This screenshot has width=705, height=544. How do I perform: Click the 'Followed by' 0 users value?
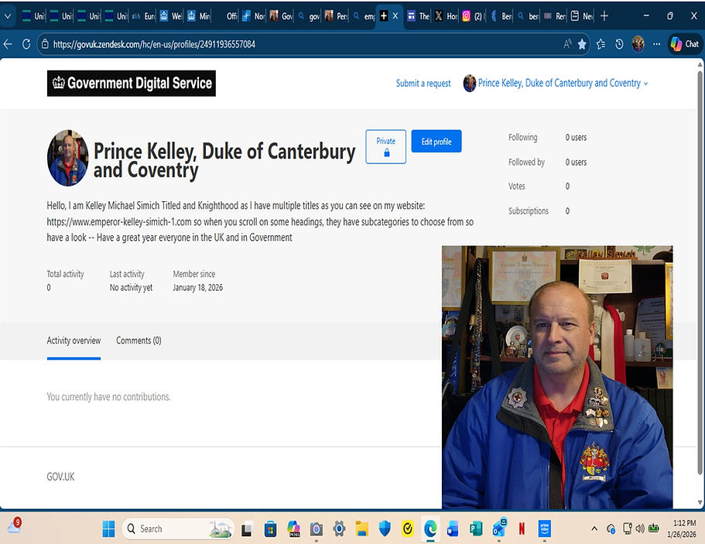[576, 162]
